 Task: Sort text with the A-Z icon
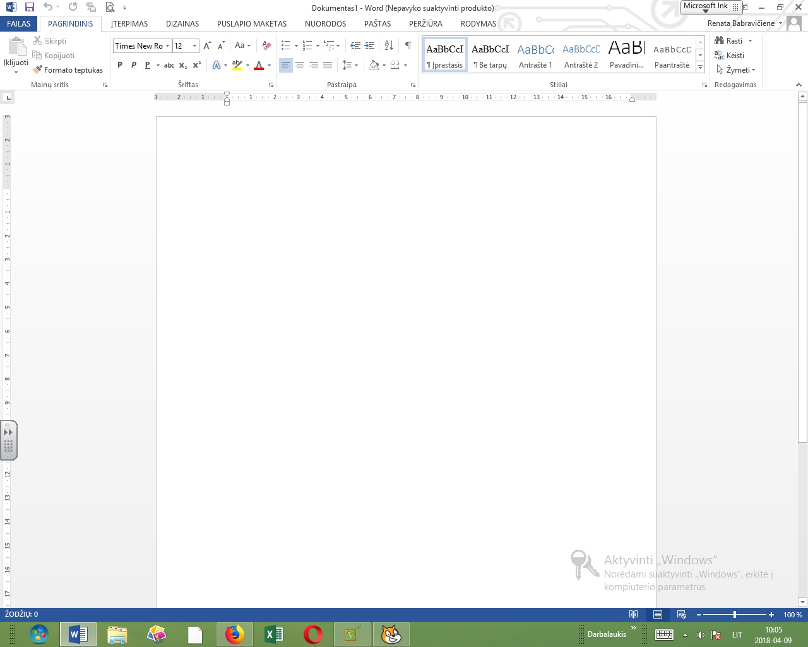[x=389, y=45]
